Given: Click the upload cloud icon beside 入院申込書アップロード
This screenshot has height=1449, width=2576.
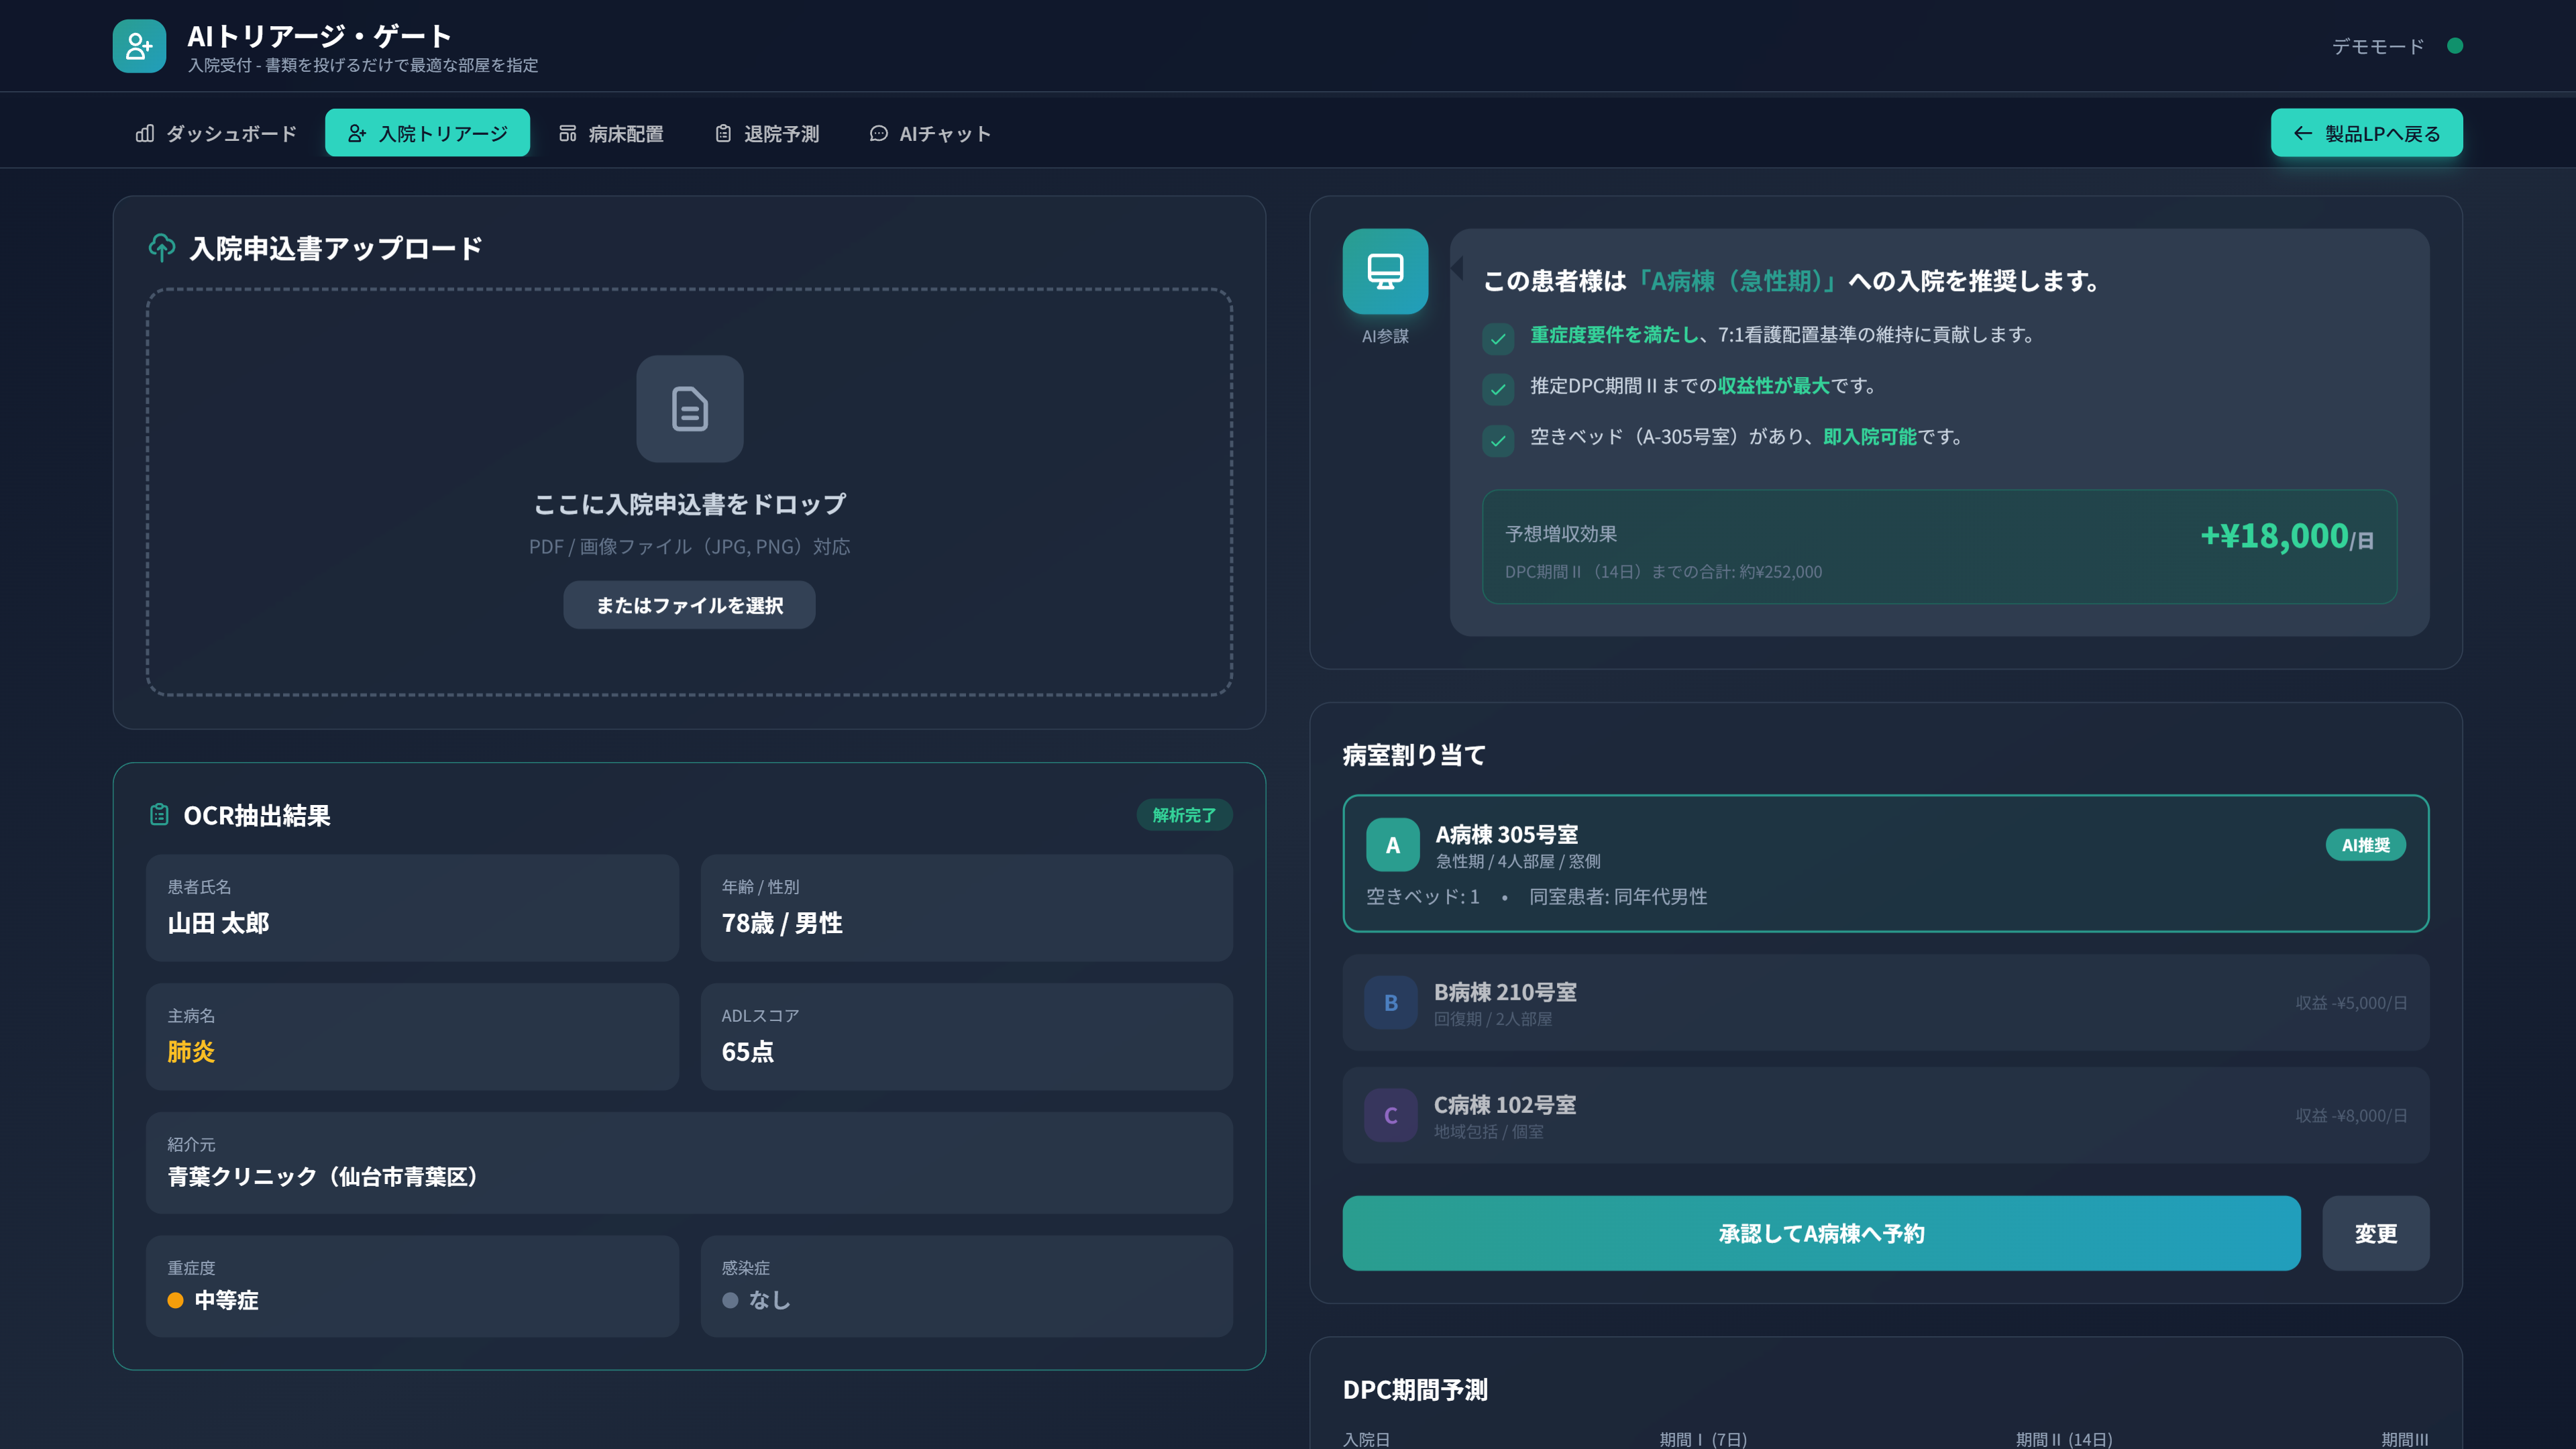Looking at the screenshot, I should click(160, 246).
